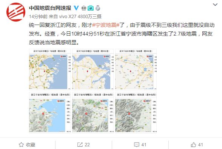This screenshot has width=222, height=149.
Task: Open the #宁波地震# hashtag topic
Action: point(106,25)
